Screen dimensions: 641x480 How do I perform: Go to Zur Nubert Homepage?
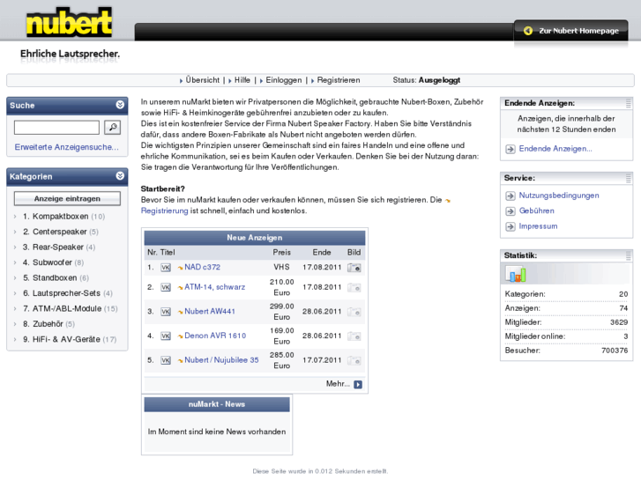pos(570,31)
